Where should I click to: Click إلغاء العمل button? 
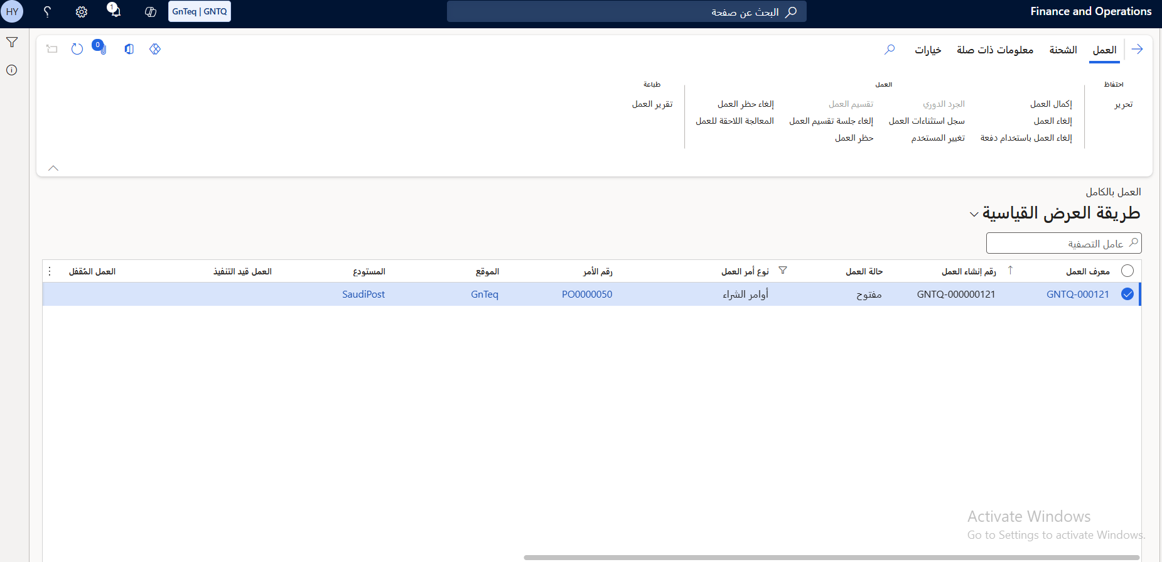1053,121
